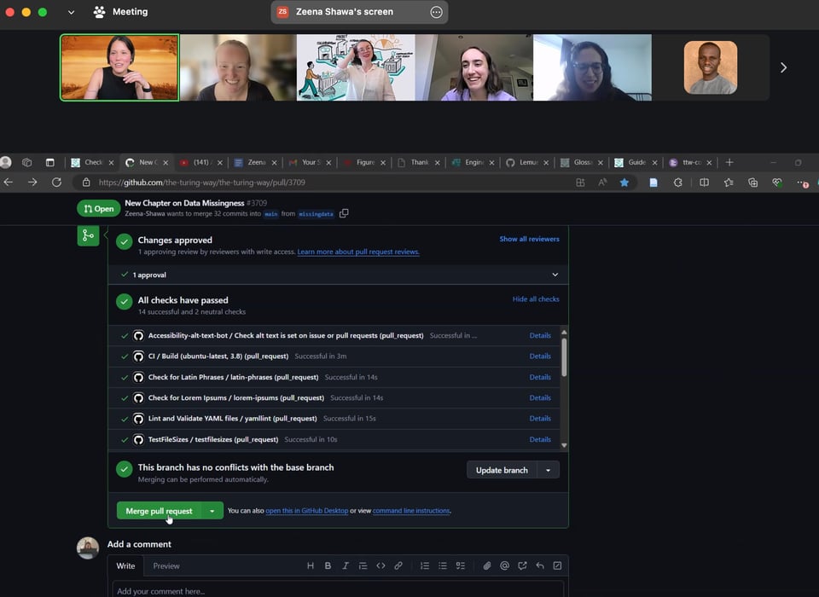
Task: Insert a task list using checklist icon
Action: pyautogui.click(x=461, y=565)
